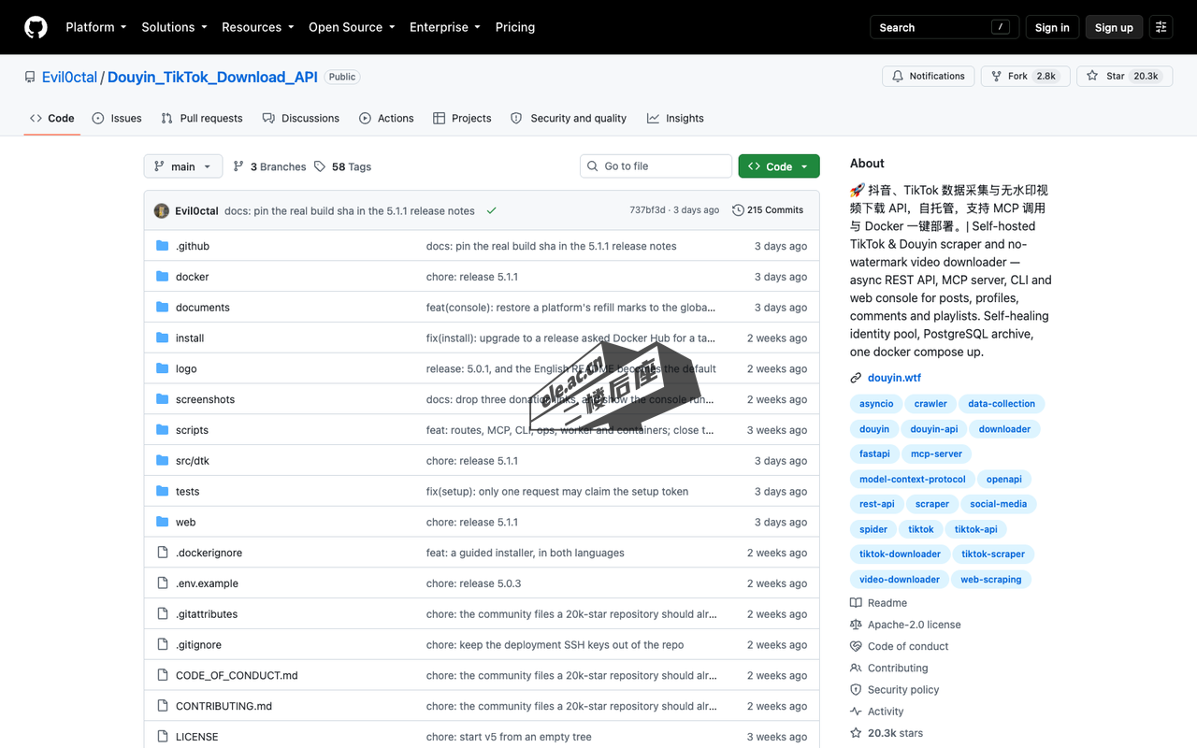Click the Go to file input
This screenshot has height=748, width=1197.
[656, 166]
